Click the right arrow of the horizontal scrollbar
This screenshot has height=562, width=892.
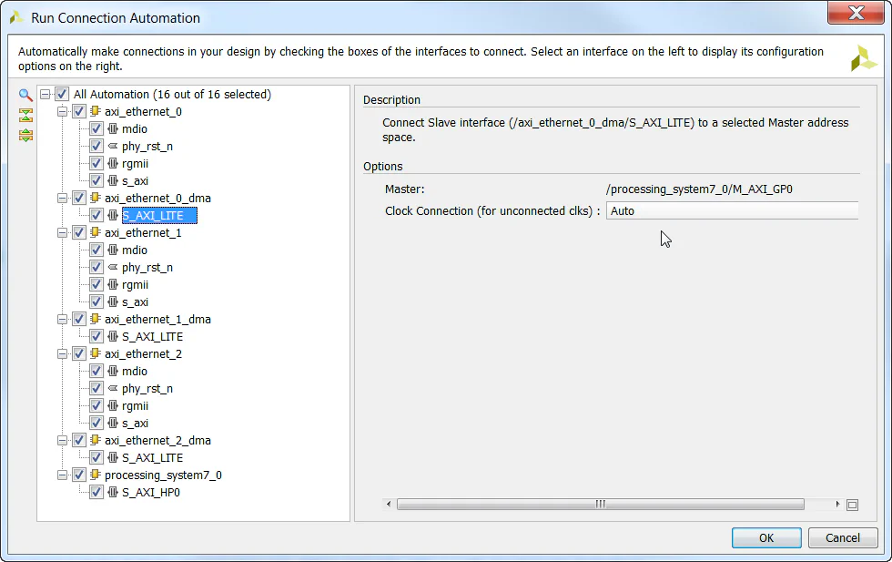point(836,503)
